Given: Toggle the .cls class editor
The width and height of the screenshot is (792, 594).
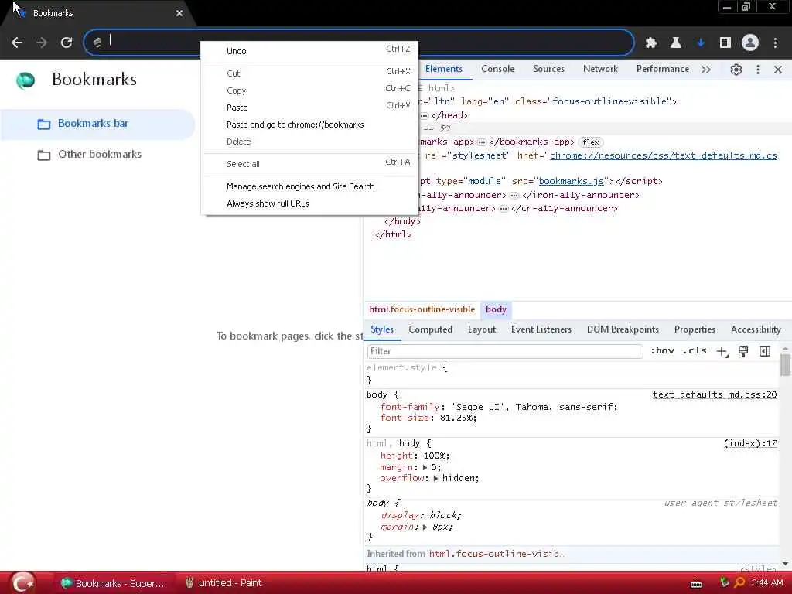Looking at the screenshot, I should (x=695, y=350).
